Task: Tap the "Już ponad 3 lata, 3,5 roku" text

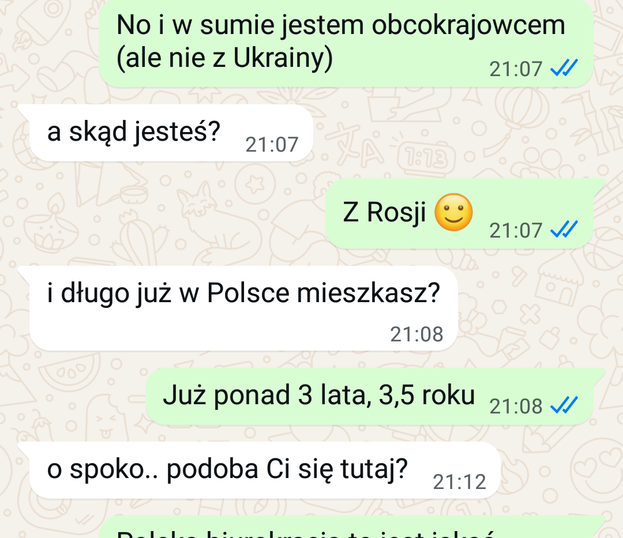Action: coord(318,395)
